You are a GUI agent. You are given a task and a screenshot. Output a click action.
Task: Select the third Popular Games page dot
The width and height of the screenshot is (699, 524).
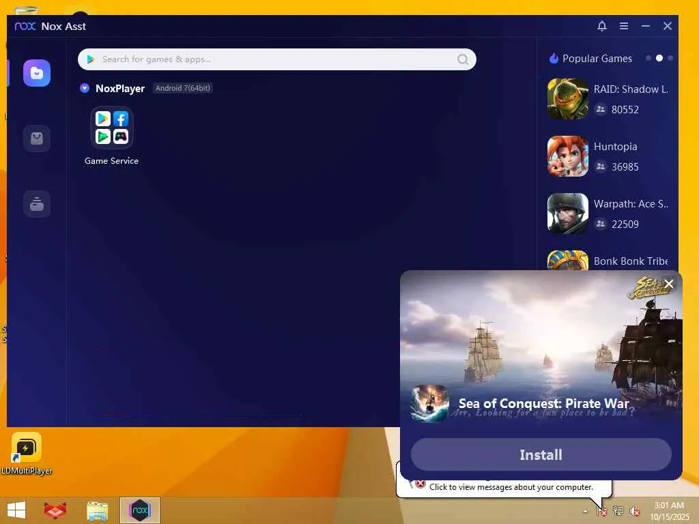coord(670,58)
